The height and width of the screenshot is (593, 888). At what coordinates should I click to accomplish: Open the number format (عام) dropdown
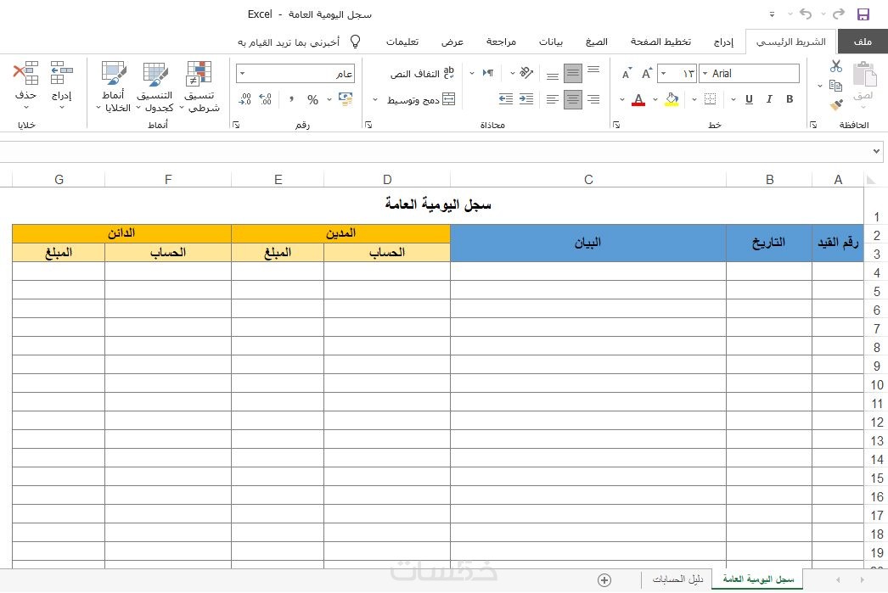[x=243, y=74]
